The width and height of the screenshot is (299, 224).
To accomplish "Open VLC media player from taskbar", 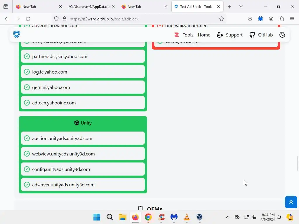I will coord(187,217).
